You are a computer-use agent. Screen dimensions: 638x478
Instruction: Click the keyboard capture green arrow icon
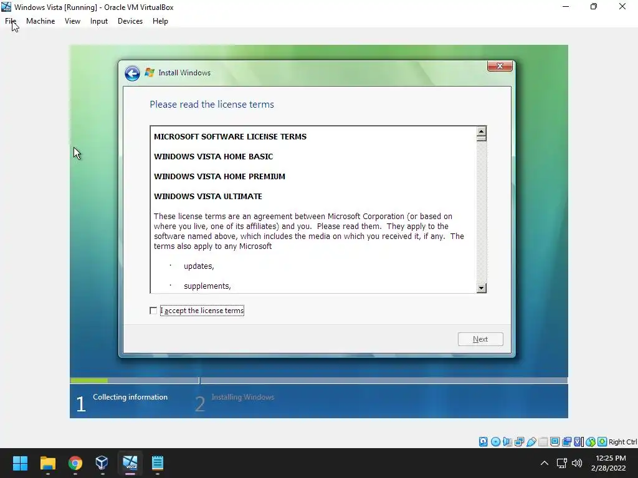602,442
